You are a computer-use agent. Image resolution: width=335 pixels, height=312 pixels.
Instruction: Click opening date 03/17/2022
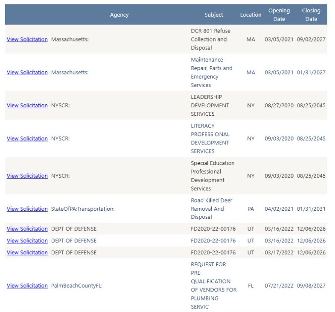click(279, 253)
